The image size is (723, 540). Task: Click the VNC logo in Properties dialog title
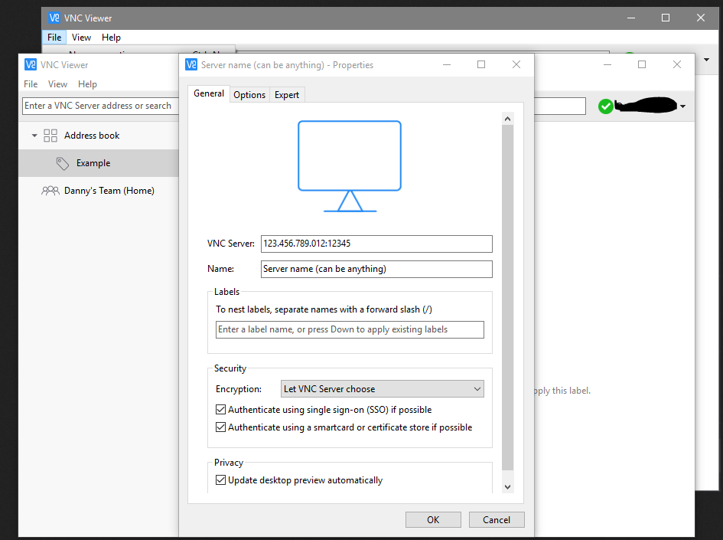191,64
